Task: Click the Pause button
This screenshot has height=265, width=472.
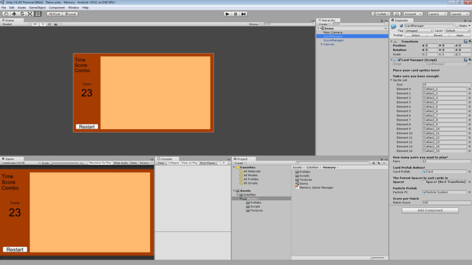Action: pos(236,14)
